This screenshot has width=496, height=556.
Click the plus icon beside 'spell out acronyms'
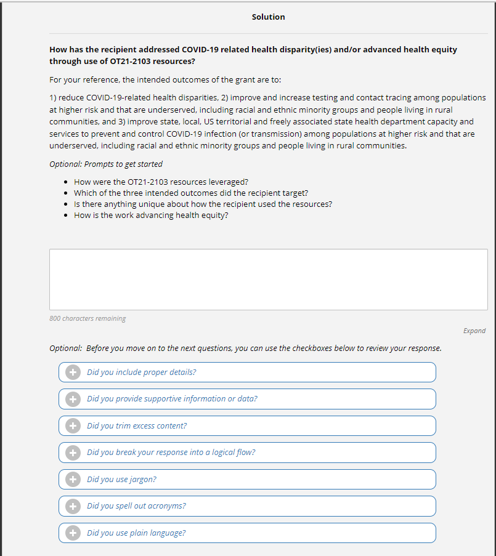73,506
